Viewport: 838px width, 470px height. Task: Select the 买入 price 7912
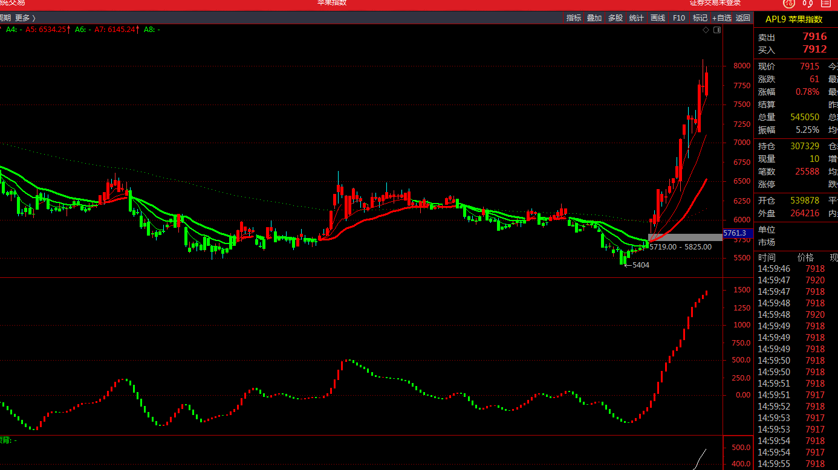[x=814, y=50]
